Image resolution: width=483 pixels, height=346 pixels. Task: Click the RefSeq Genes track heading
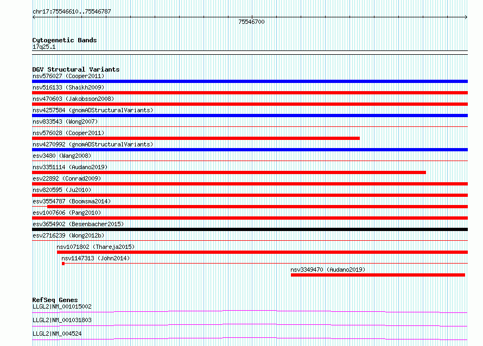tap(55, 300)
